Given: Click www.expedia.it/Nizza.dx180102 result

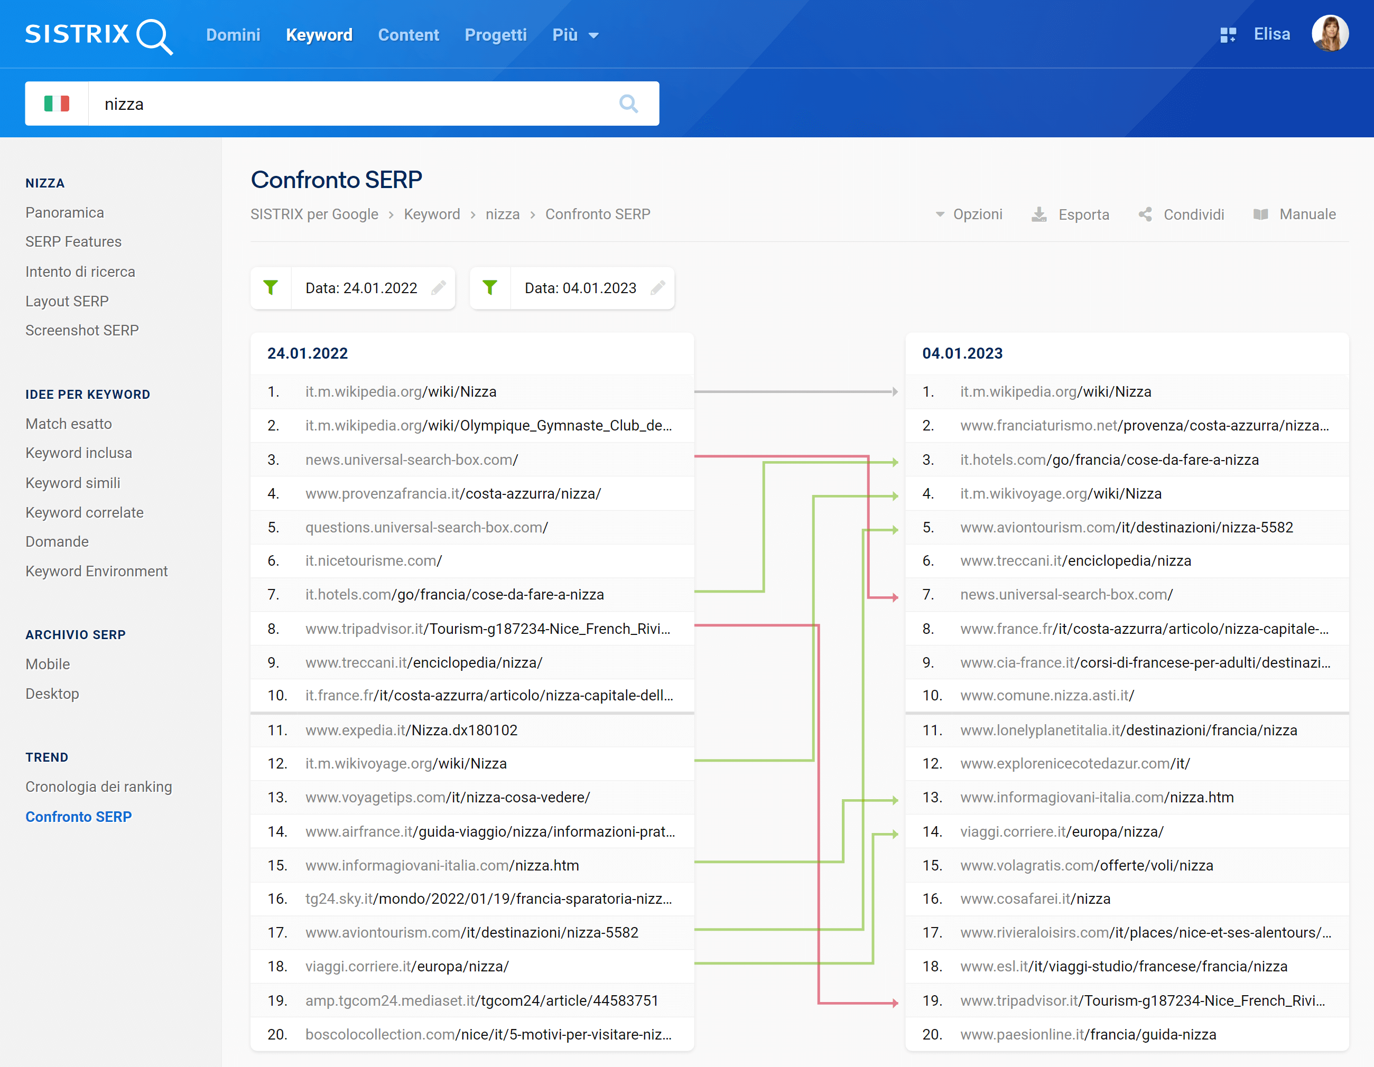Looking at the screenshot, I should (412, 731).
